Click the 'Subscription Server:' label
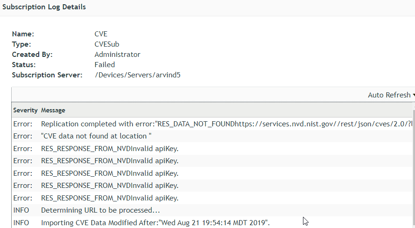415x228 pixels. pyautogui.click(x=47, y=75)
